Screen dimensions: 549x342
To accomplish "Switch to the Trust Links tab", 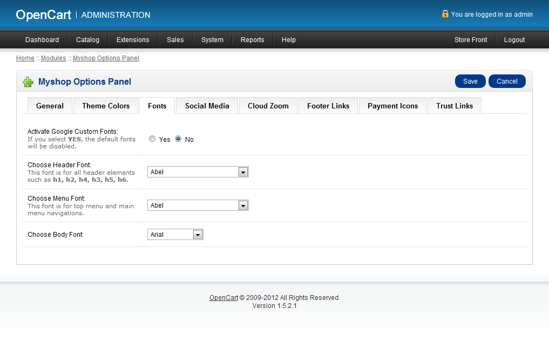I will [x=455, y=106].
